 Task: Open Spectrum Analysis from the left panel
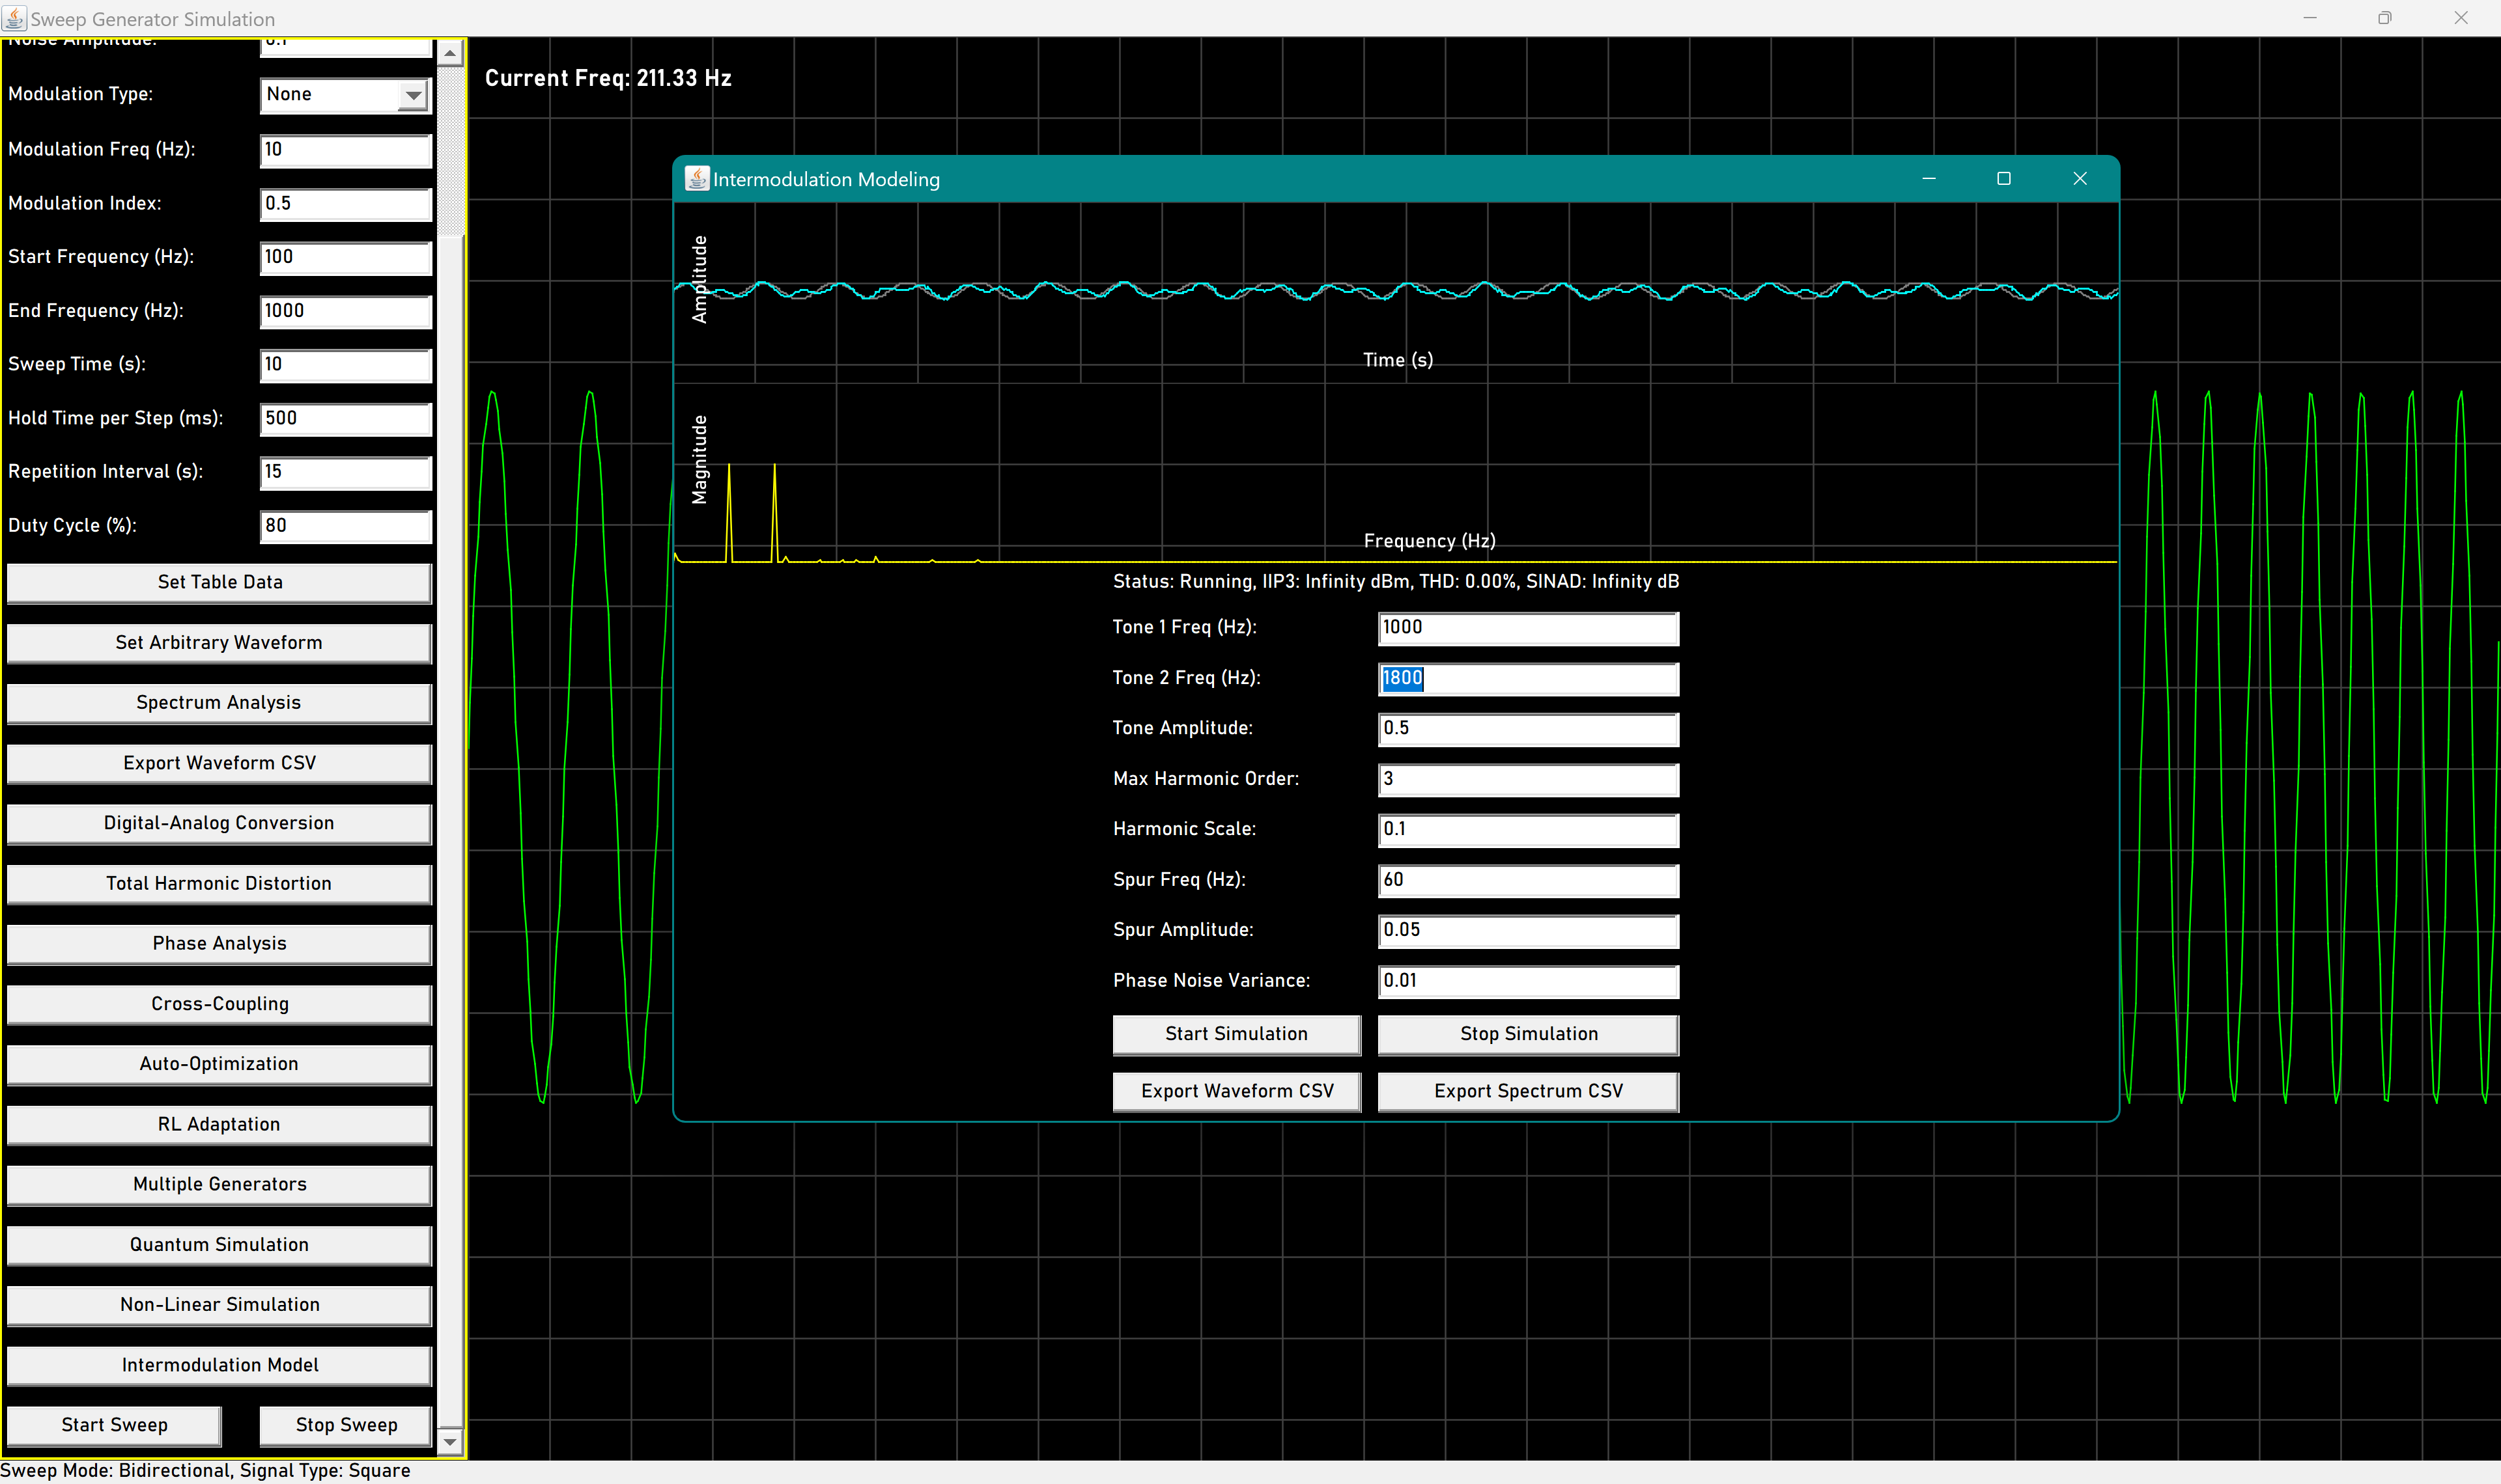pos(219,703)
